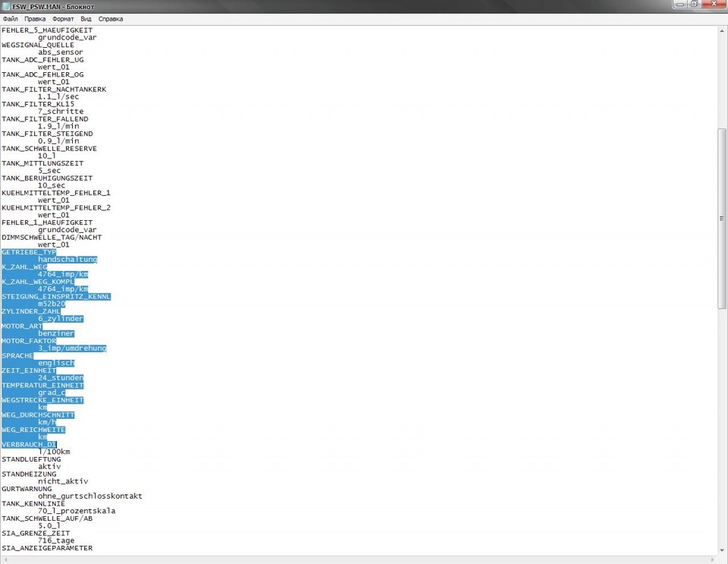Maximize the Notepad window
Screen dimensions: 728x564
click(x=695, y=5)
